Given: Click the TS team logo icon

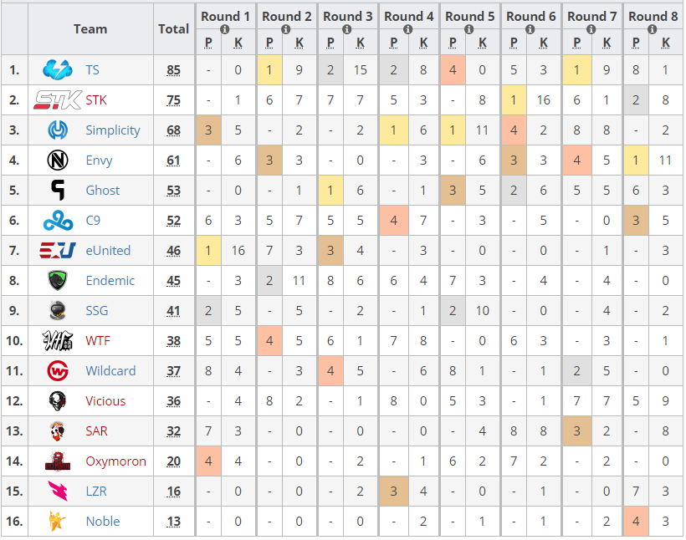Looking at the screenshot, I should [x=59, y=70].
